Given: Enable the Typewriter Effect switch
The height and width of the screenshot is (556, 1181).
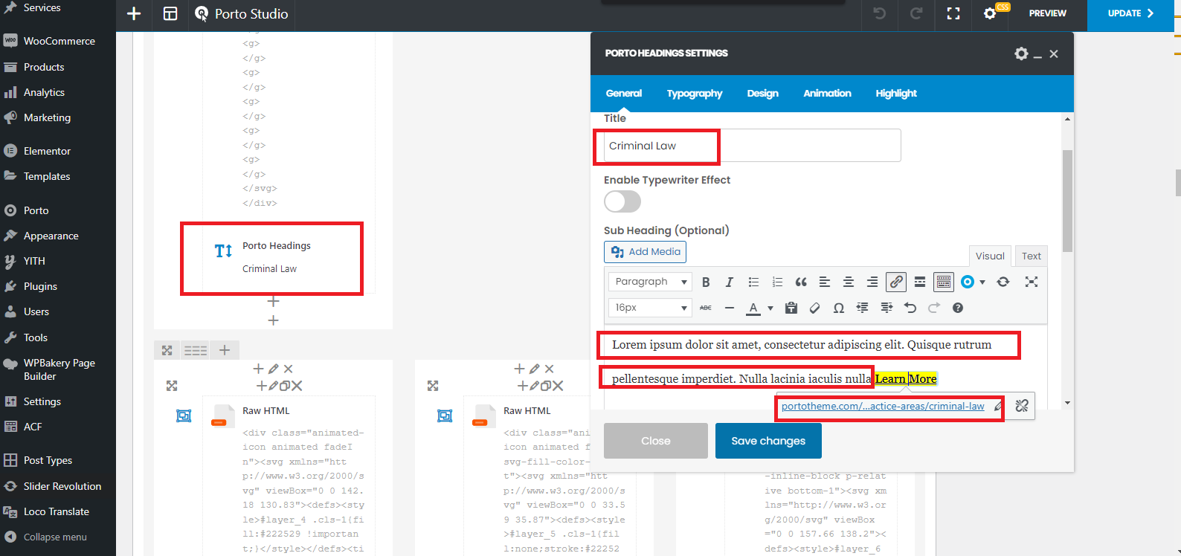Looking at the screenshot, I should (622, 201).
